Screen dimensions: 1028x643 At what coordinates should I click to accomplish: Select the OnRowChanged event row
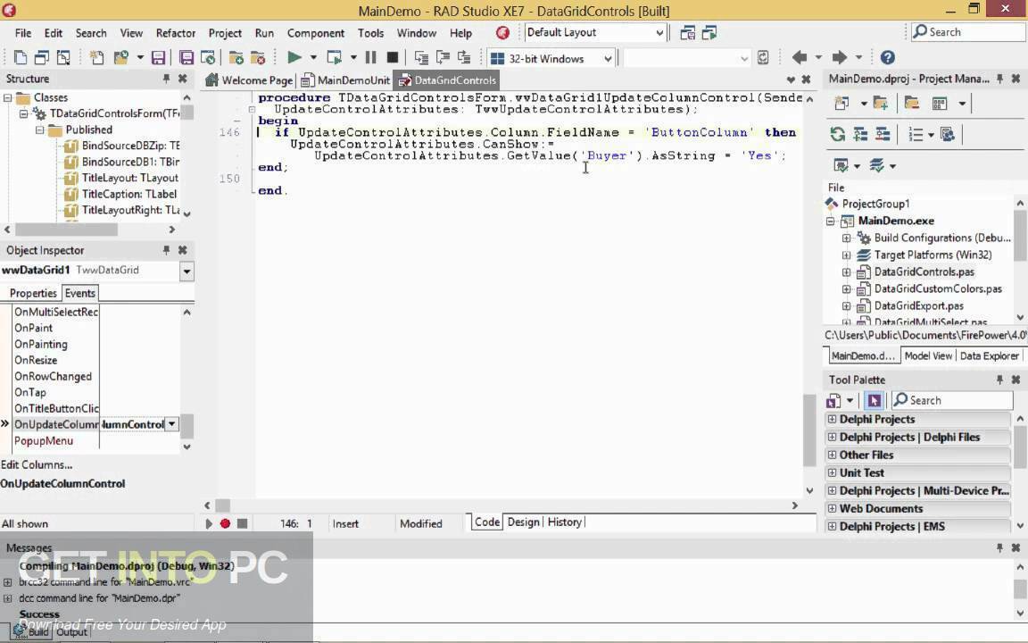pos(55,377)
